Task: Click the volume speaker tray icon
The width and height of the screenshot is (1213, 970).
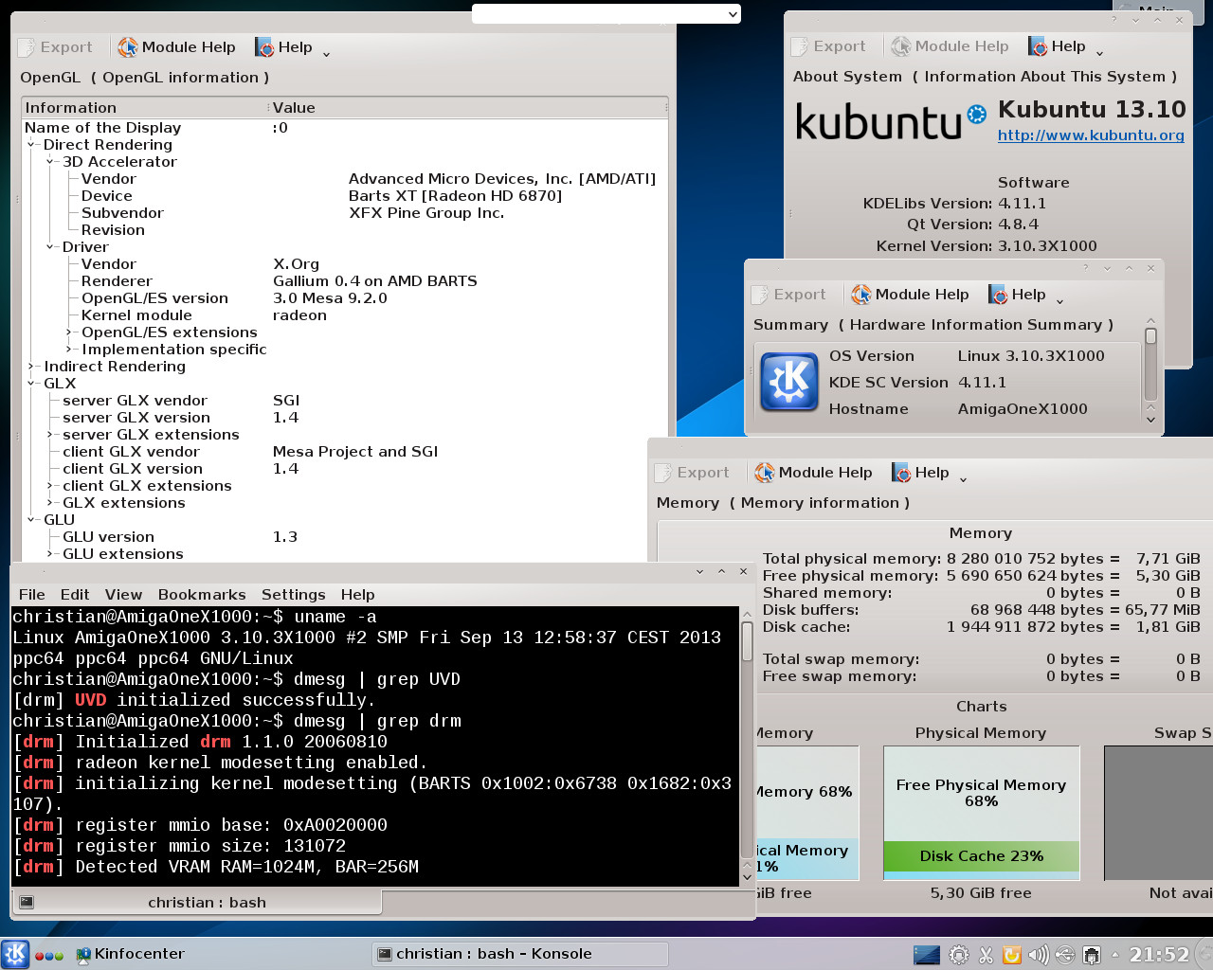Action: [x=1039, y=955]
